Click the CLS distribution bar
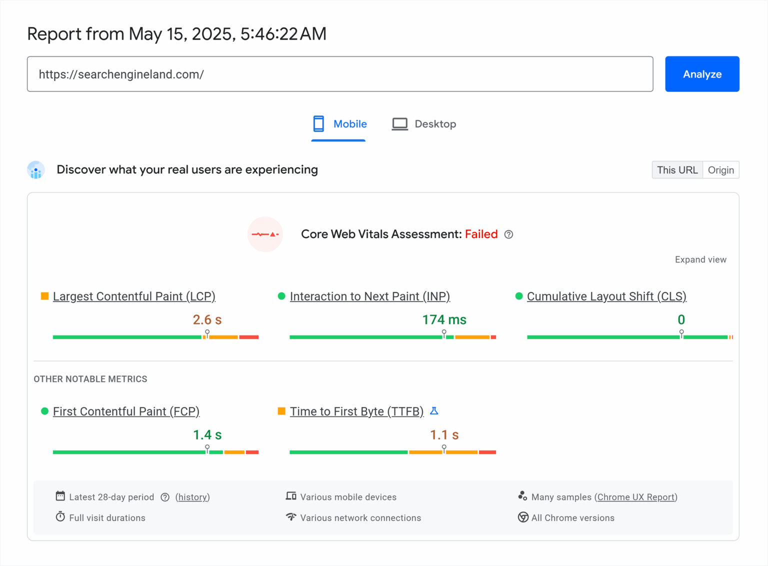The height and width of the screenshot is (566, 768). tap(630, 337)
